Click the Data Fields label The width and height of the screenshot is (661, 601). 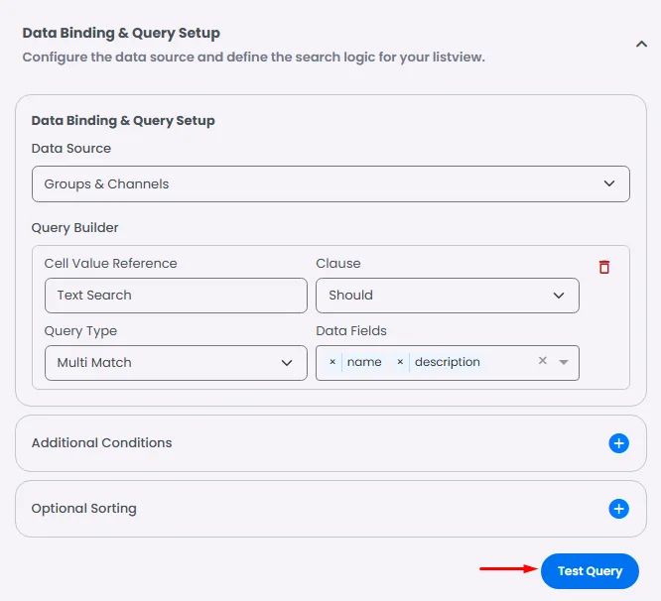click(x=351, y=331)
